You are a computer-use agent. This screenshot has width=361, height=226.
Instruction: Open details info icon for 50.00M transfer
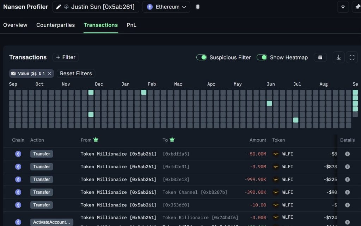[347, 154]
